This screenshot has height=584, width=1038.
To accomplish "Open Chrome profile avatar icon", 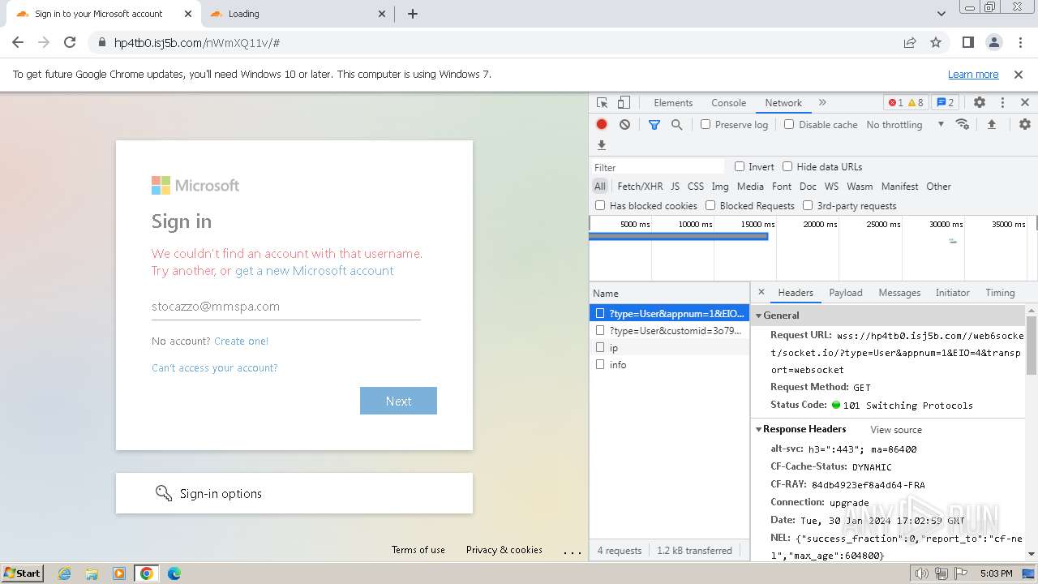I will pos(993,42).
